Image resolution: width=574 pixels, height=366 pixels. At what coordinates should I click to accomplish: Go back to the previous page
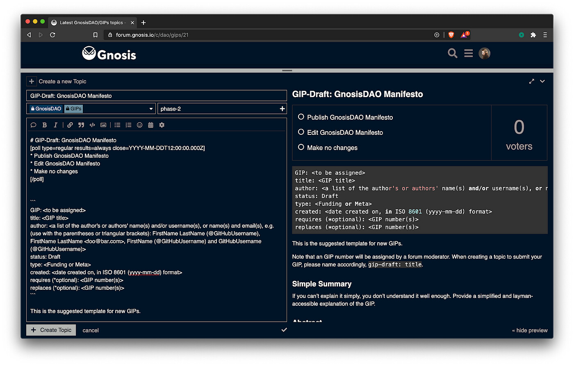click(29, 35)
